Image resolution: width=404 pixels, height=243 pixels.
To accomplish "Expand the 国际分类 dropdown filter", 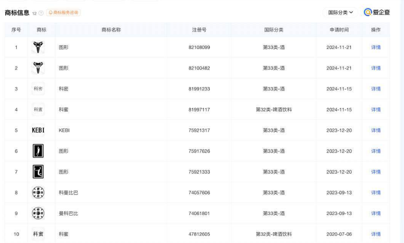I will pos(340,12).
